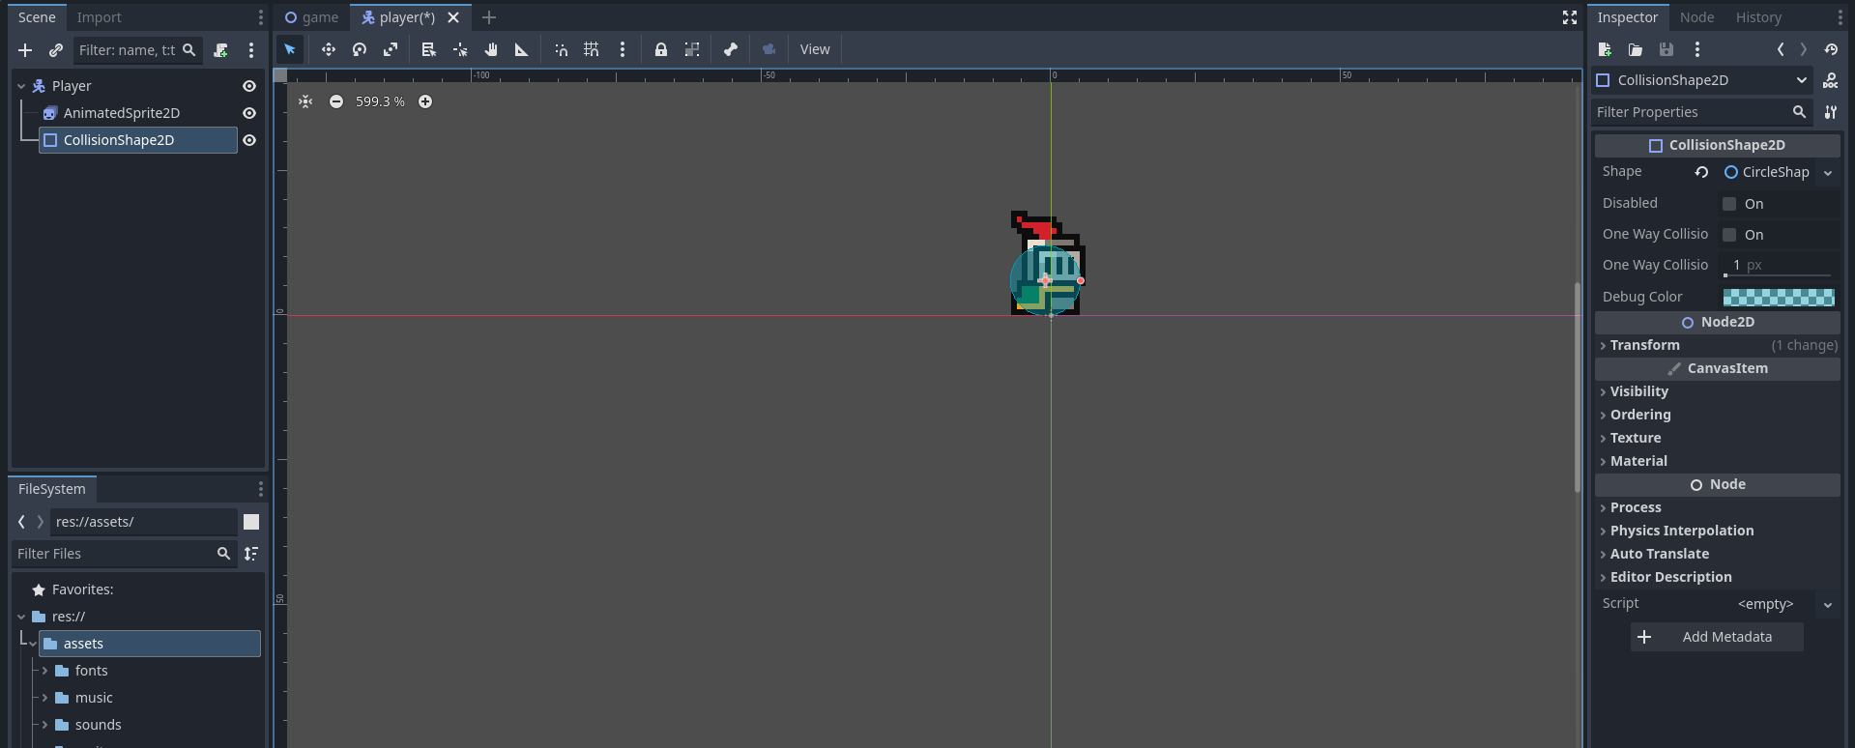
Task: Switch to the game scene tab
Action: [311, 17]
